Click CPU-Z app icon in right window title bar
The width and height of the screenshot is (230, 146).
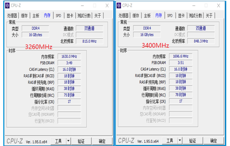119,6
